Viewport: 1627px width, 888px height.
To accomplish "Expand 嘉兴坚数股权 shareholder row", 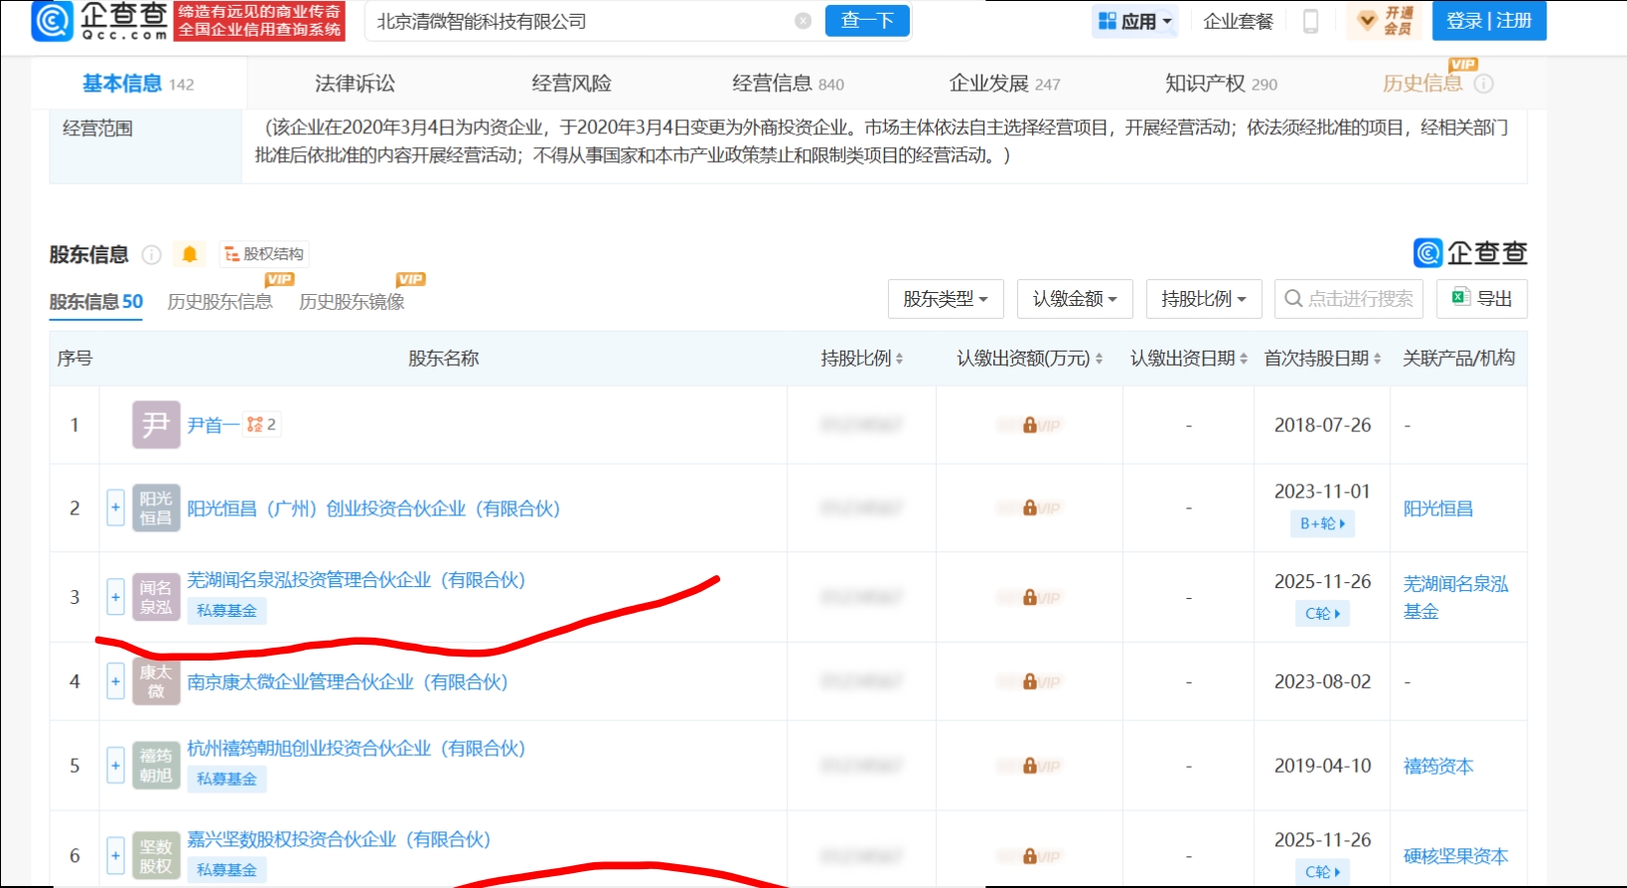I will pyautogui.click(x=115, y=855).
